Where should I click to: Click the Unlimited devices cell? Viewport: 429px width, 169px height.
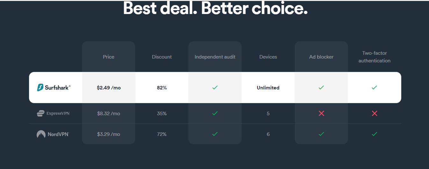click(268, 88)
